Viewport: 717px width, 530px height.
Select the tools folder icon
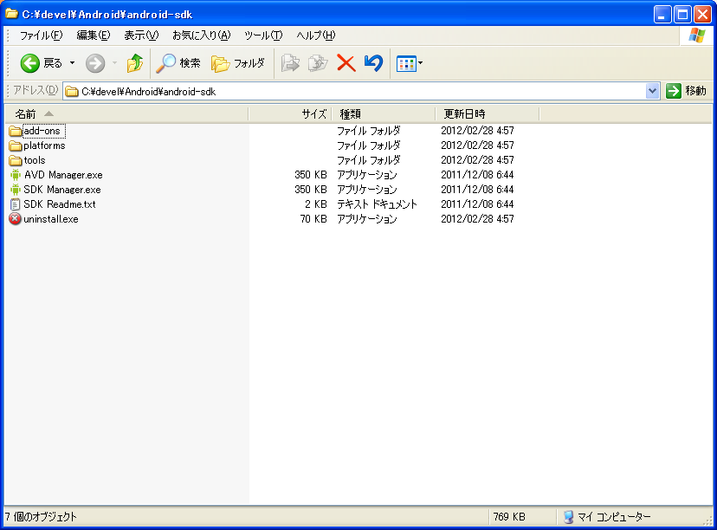tap(15, 160)
